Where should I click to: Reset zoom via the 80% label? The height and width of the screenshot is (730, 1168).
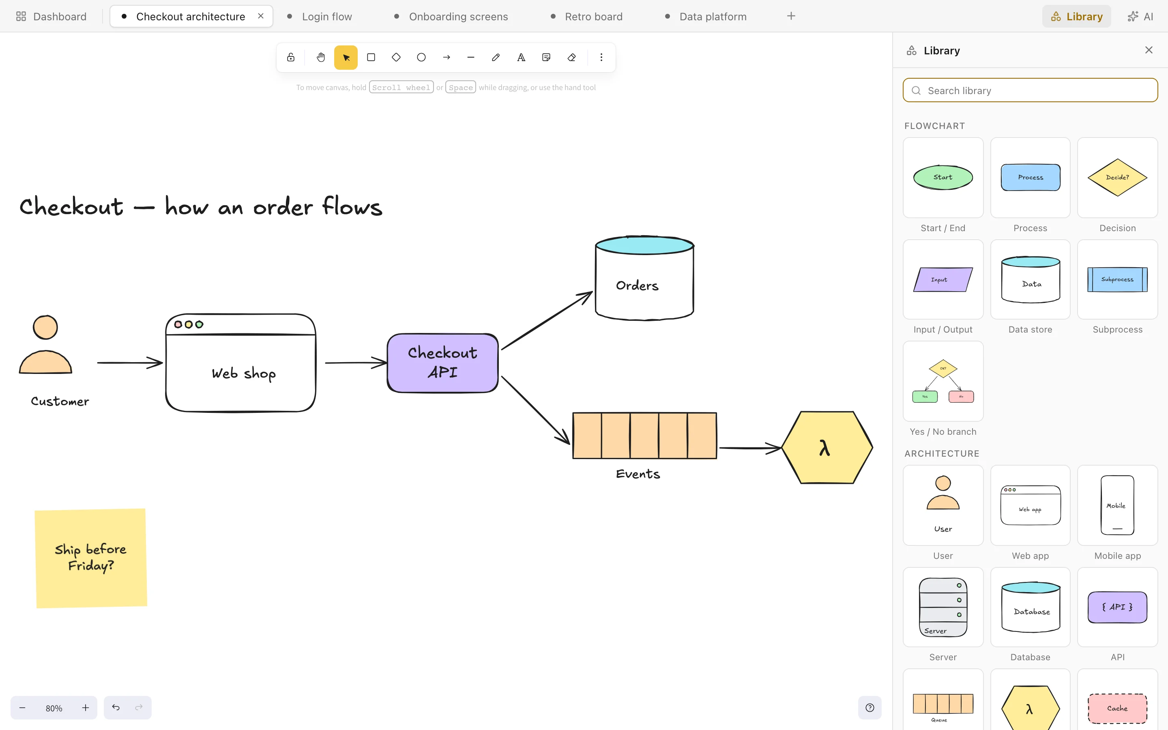[x=54, y=708]
